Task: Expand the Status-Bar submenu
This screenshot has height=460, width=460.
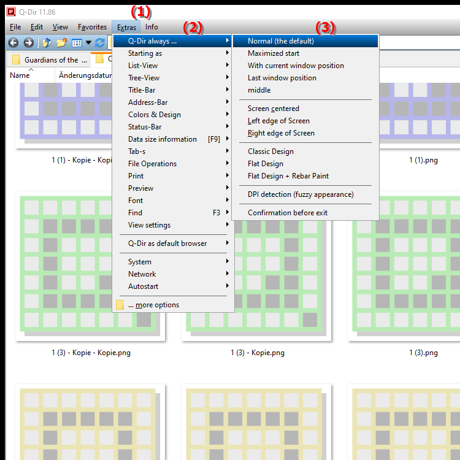Action: pos(172,127)
